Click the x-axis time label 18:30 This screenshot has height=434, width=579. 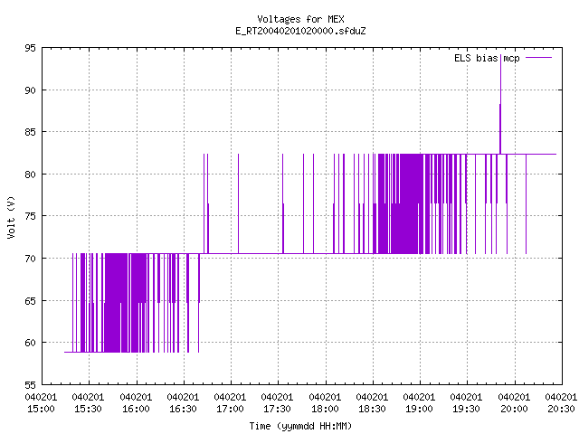coord(372,409)
